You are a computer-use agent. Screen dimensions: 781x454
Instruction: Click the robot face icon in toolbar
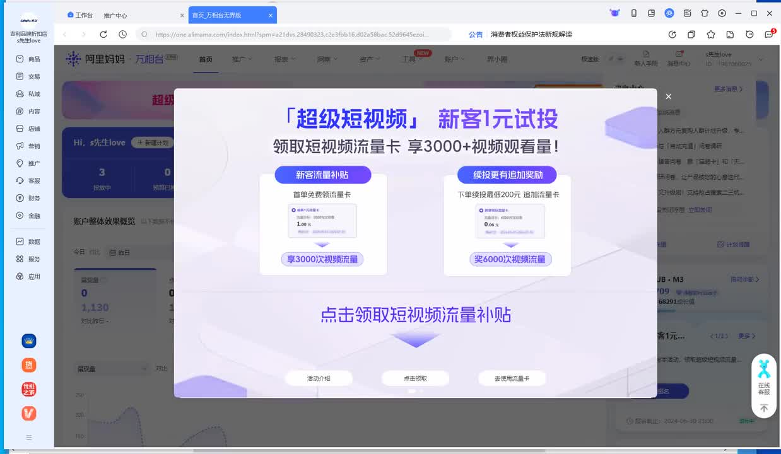click(x=749, y=35)
